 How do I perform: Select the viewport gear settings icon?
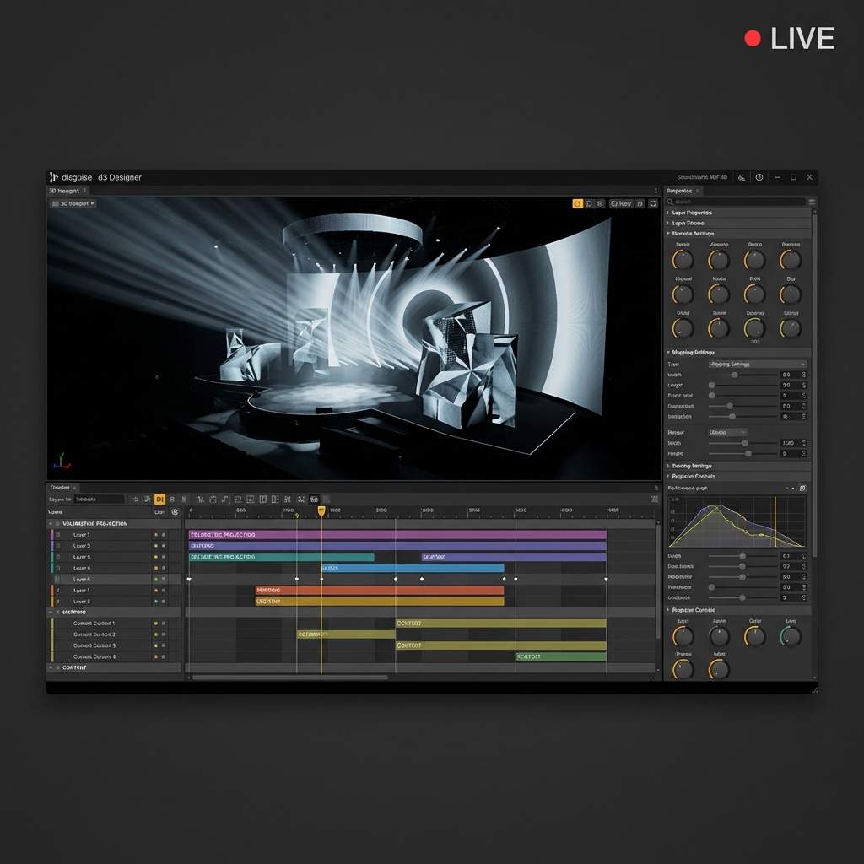click(x=578, y=203)
